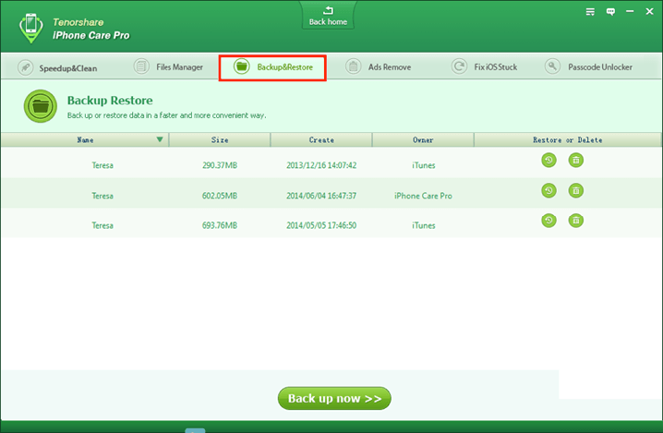This screenshot has width=663, height=433.
Task: Click date 2013/12/16 14:07:42
Action: click(x=321, y=165)
